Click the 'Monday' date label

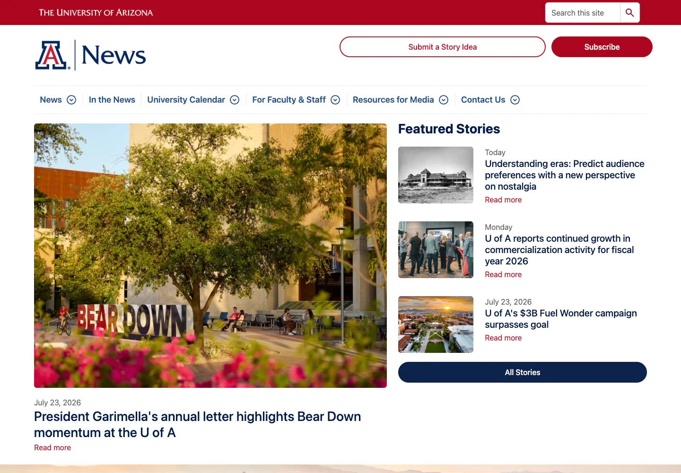click(x=498, y=227)
